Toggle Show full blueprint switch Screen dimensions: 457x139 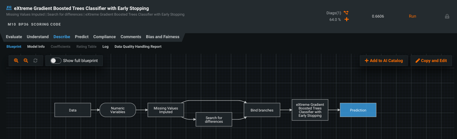56,61
